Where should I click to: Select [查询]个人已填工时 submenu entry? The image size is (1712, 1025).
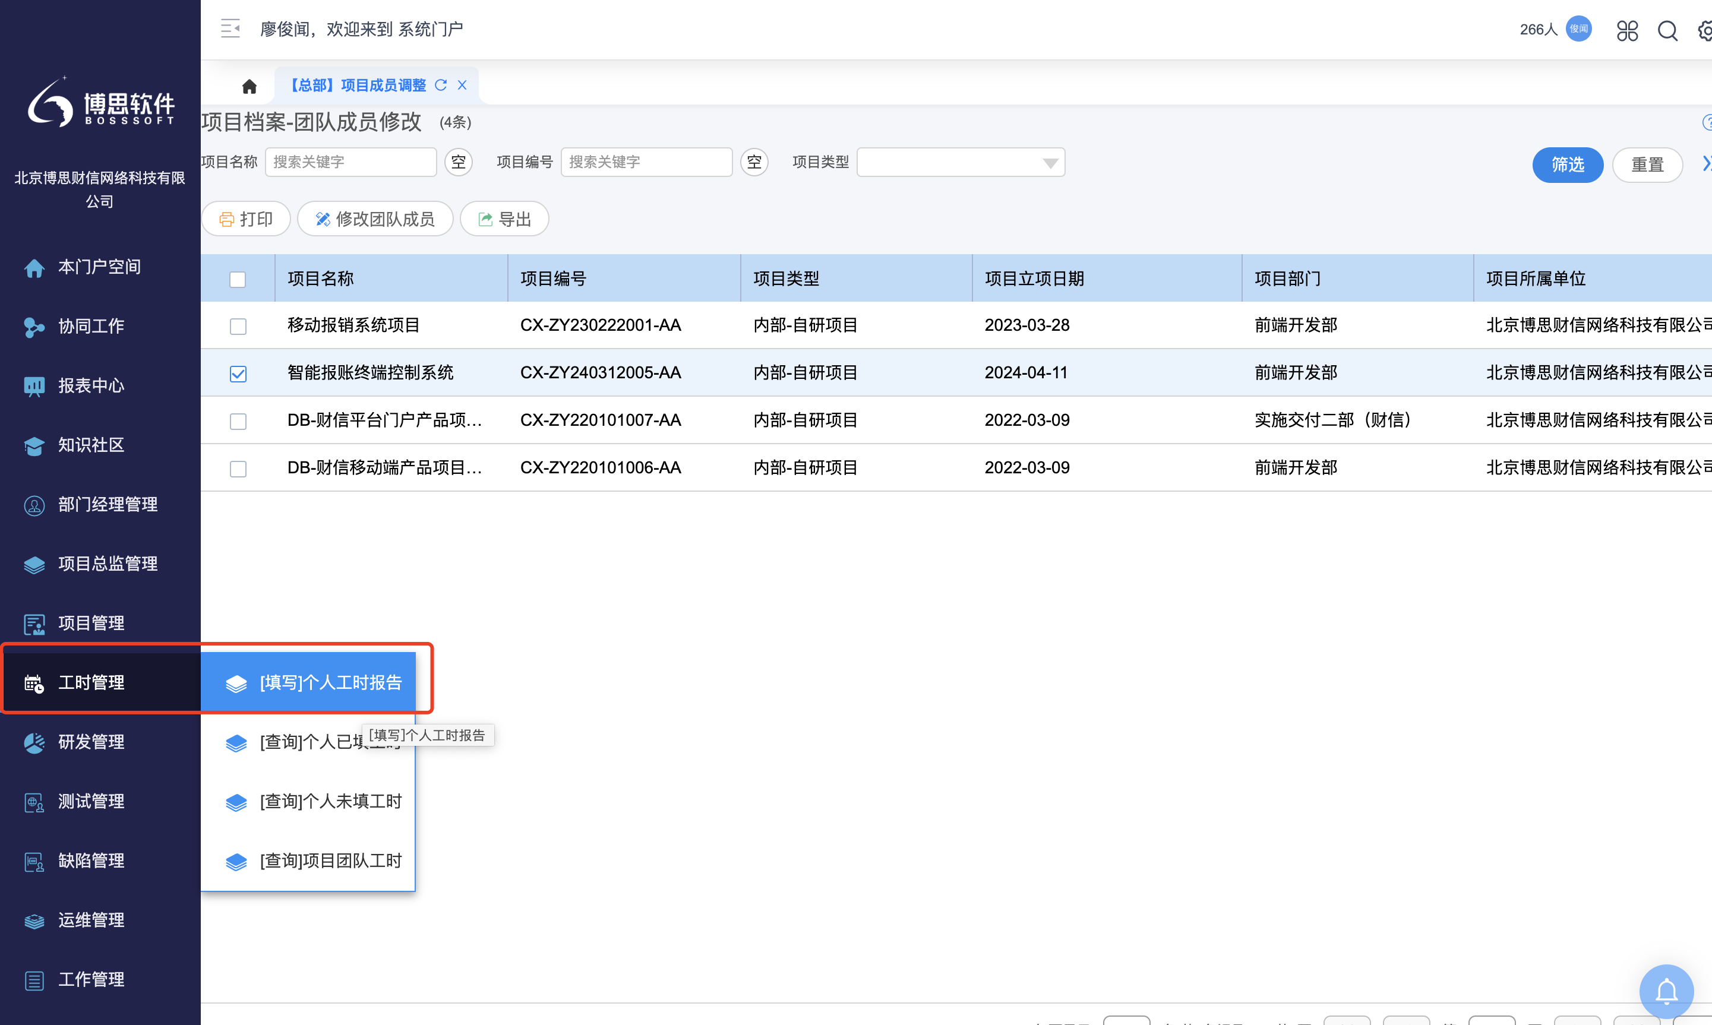(x=308, y=742)
